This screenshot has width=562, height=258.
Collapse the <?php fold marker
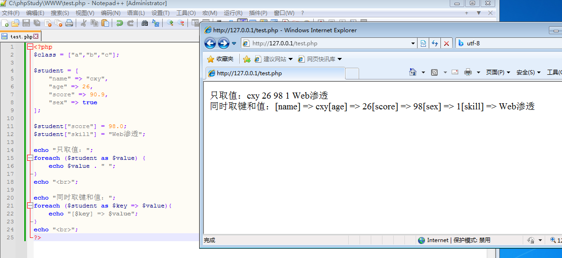pos(30,47)
